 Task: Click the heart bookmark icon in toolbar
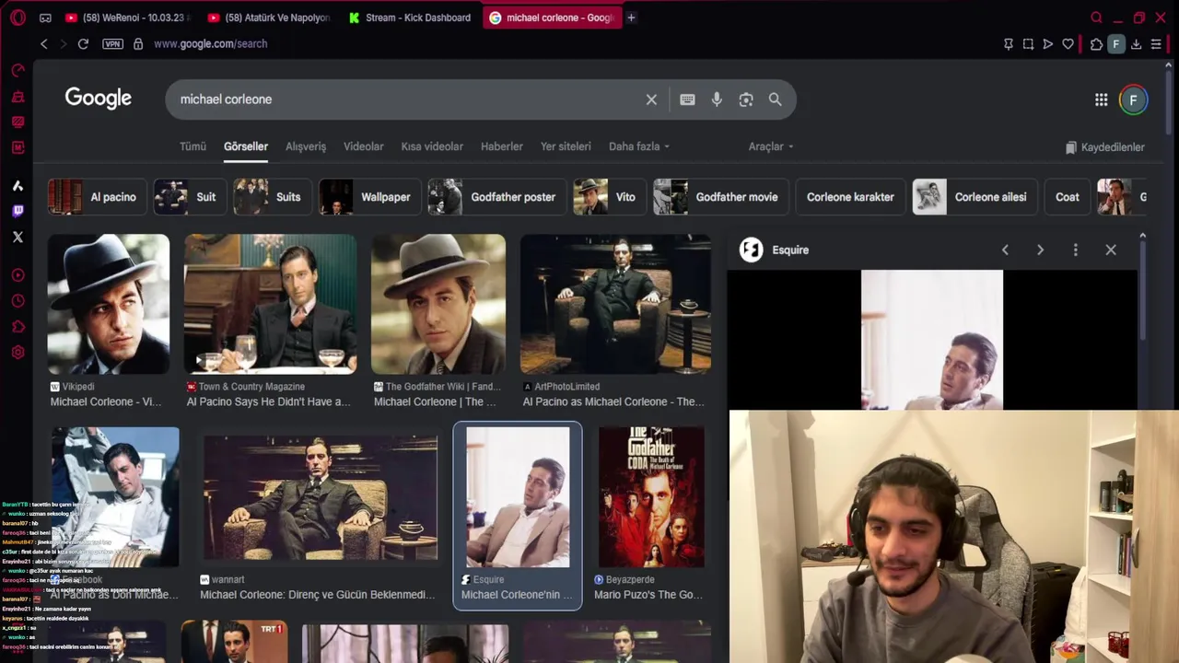(x=1068, y=43)
